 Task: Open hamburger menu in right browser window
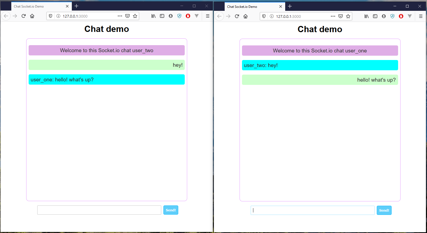[421, 16]
